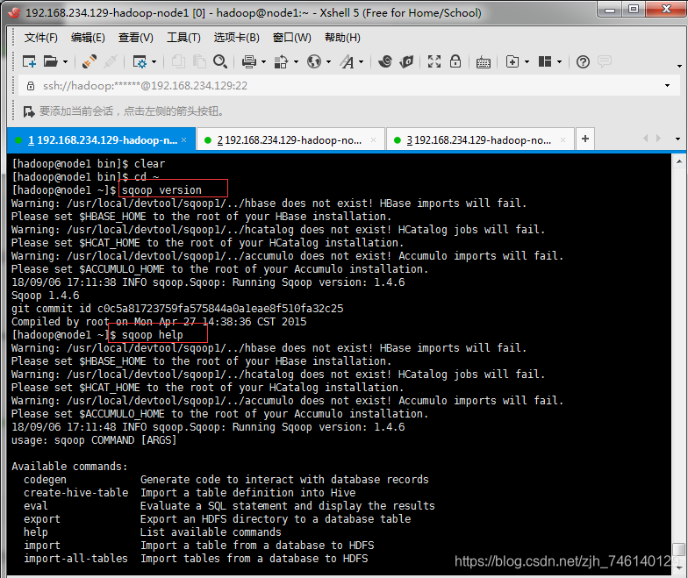Click the new tab group toolbar icon
The width and height of the screenshot is (688, 578).
(512, 61)
